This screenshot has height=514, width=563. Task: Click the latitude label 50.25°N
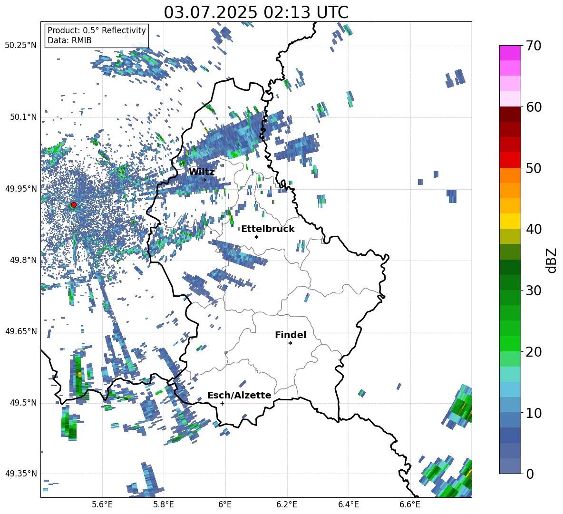[x=21, y=46]
